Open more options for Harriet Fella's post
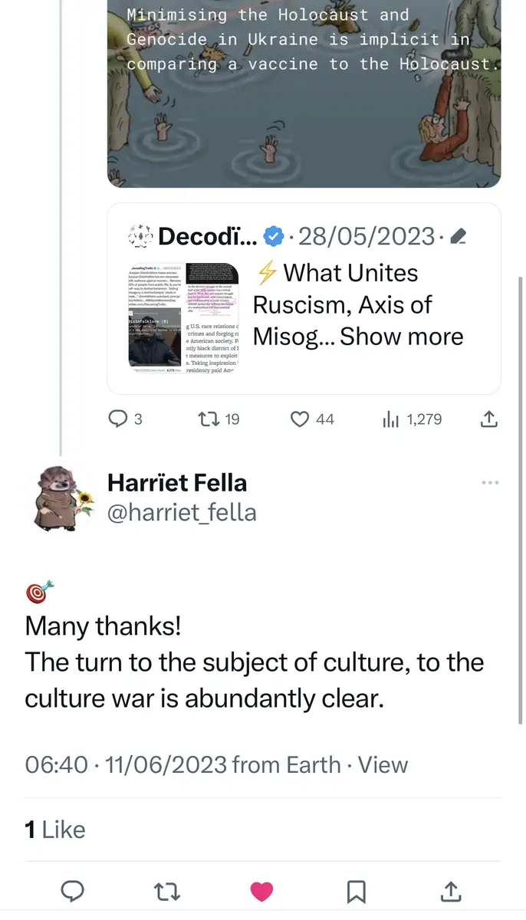Viewport: 526px width, 920px height. point(490,482)
